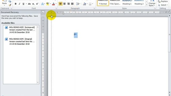Toggle the View Ruler button
This screenshot has width=171, height=96.
[x=169, y=13]
